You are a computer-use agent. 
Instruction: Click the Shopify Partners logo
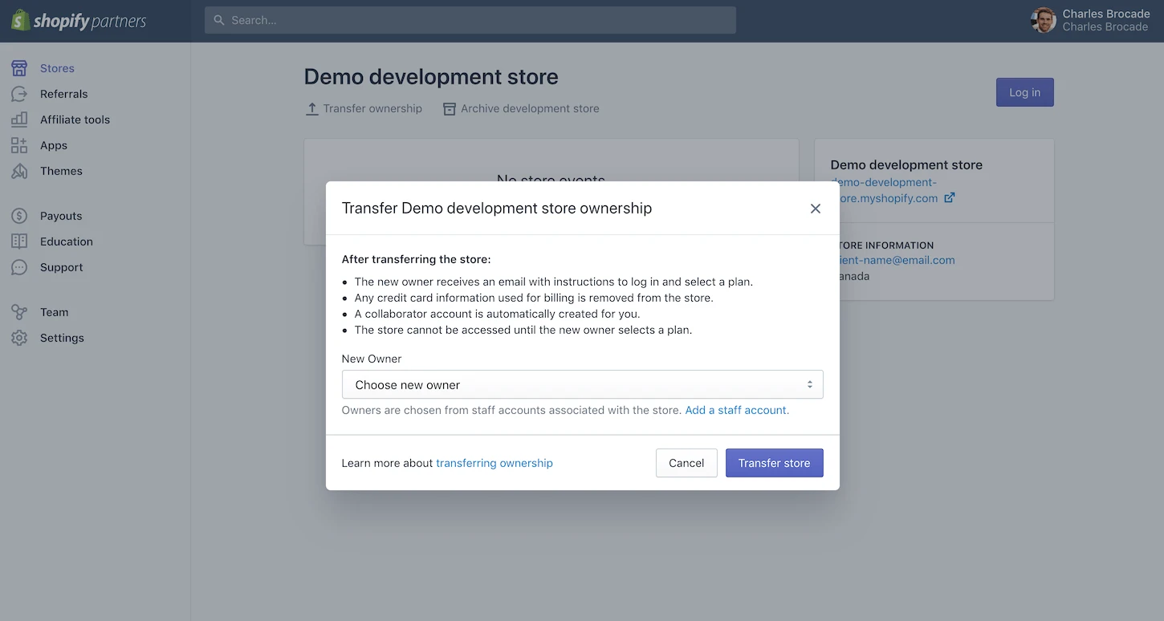pyautogui.click(x=79, y=21)
